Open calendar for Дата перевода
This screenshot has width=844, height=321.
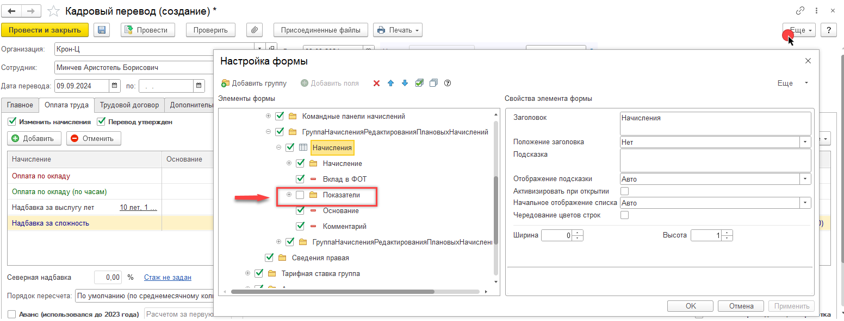tap(115, 86)
